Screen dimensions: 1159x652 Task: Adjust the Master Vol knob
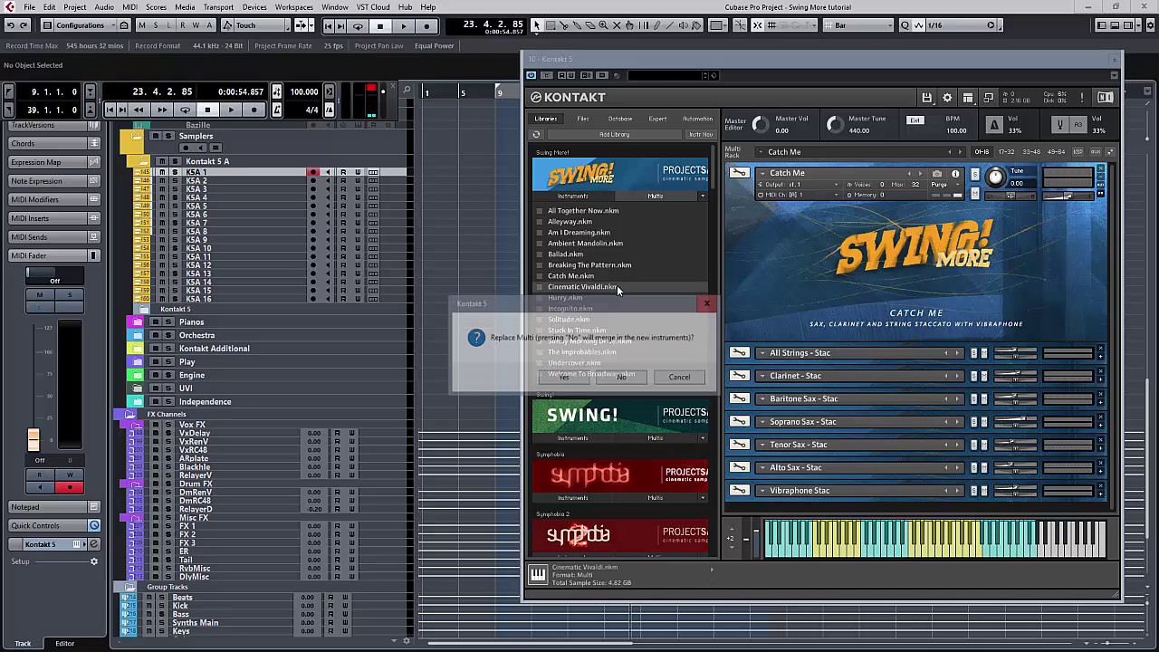tap(761, 125)
